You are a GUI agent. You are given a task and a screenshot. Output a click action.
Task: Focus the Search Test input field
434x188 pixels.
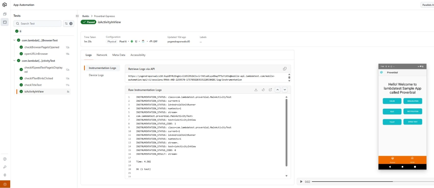point(37,23)
